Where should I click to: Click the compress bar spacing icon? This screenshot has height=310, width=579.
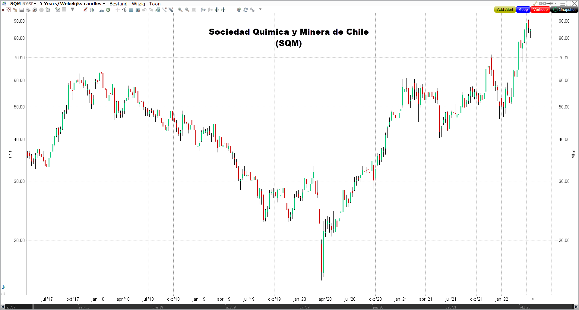click(x=223, y=10)
